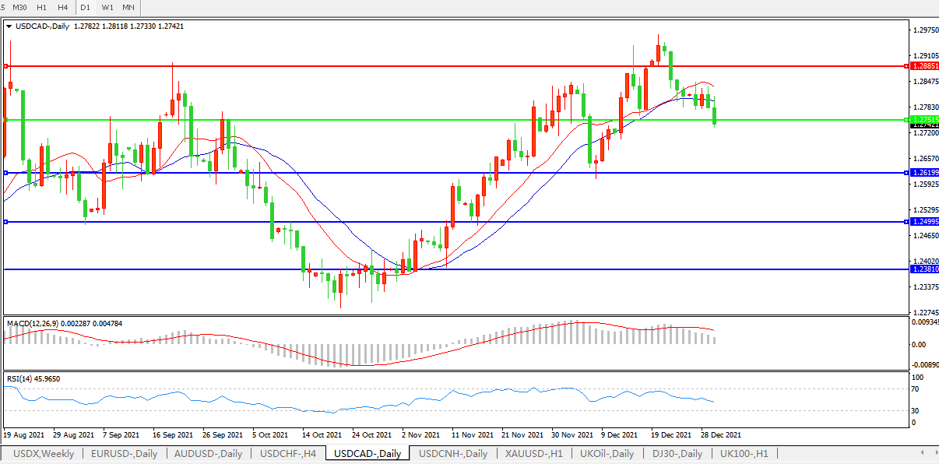Open the USDCNH-,Daily chart tab
Screen dimensions: 939x464
click(x=453, y=453)
